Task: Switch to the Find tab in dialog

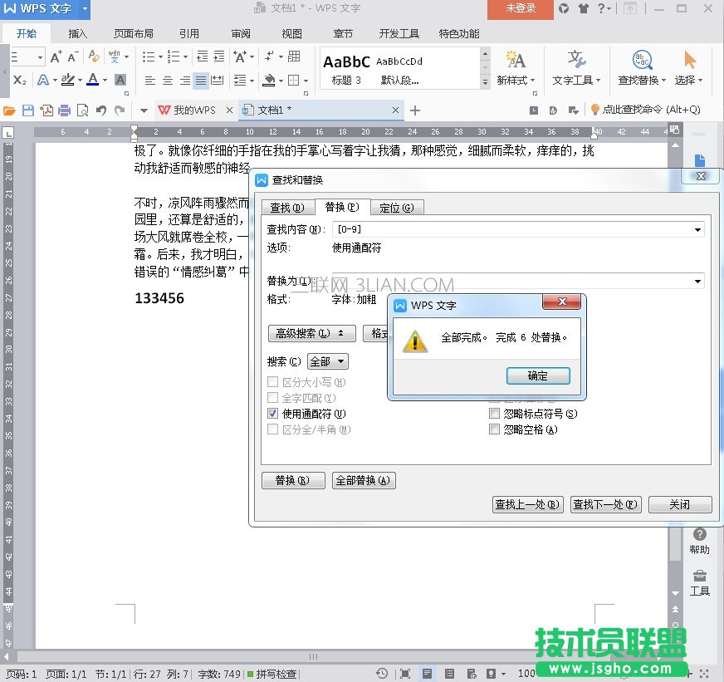Action: coord(286,208)
